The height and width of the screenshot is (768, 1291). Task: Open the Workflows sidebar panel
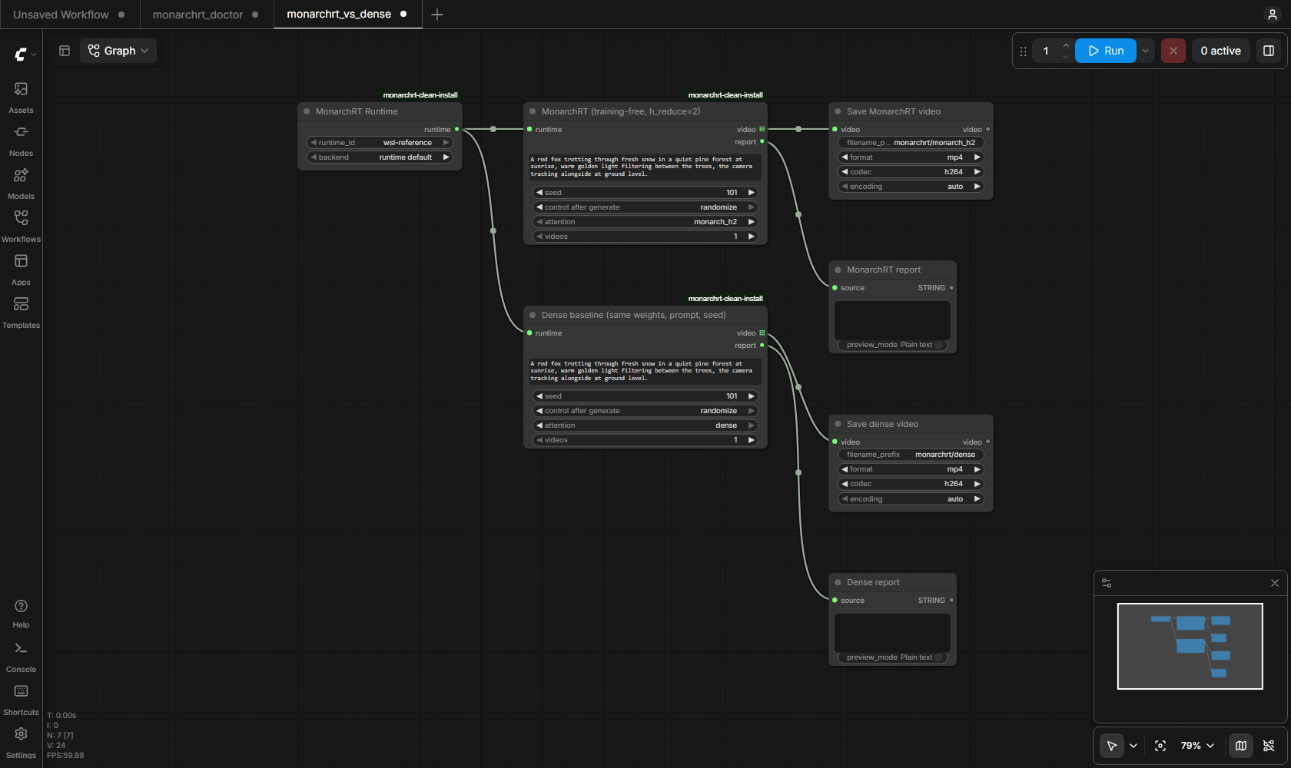pos(21,226)
